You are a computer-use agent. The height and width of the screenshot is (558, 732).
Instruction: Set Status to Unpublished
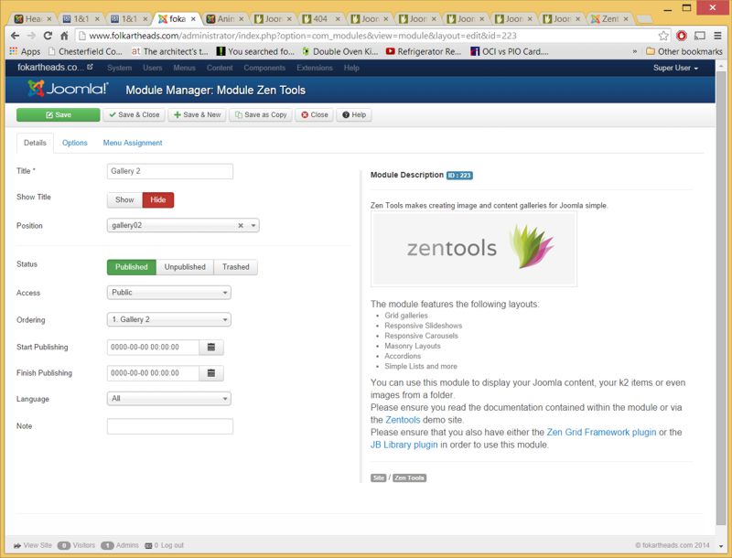pos(185,267)
